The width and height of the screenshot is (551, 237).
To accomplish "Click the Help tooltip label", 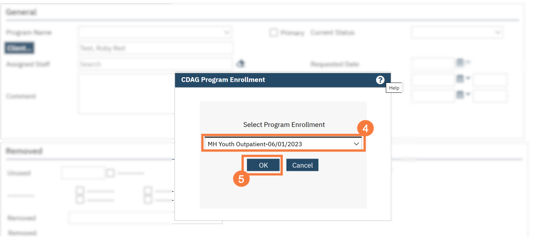I will [x=394, y=88].
